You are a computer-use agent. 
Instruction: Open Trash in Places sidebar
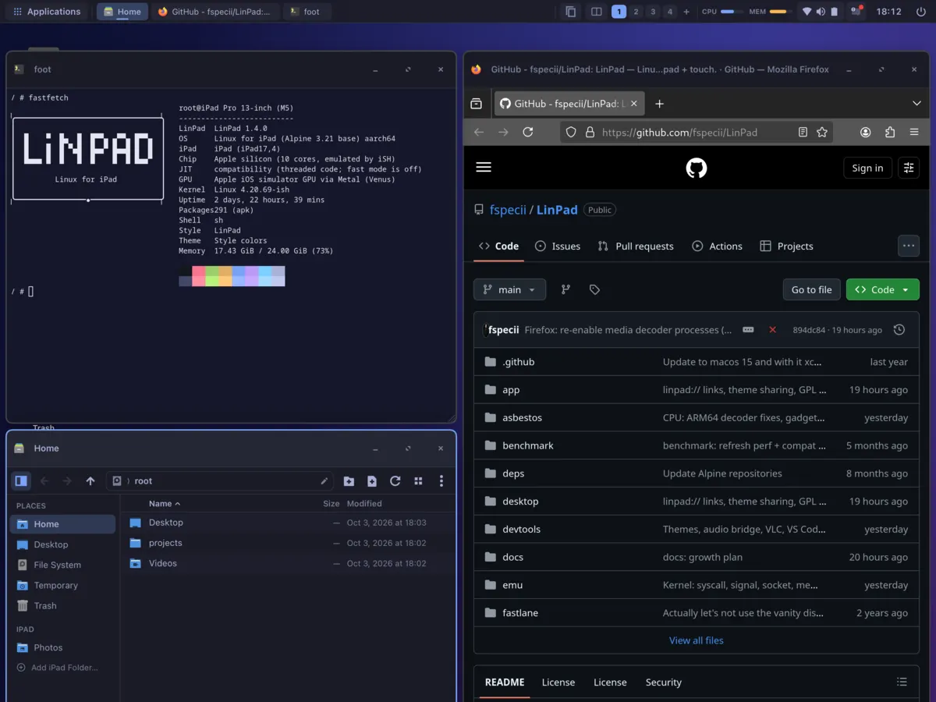62,605
